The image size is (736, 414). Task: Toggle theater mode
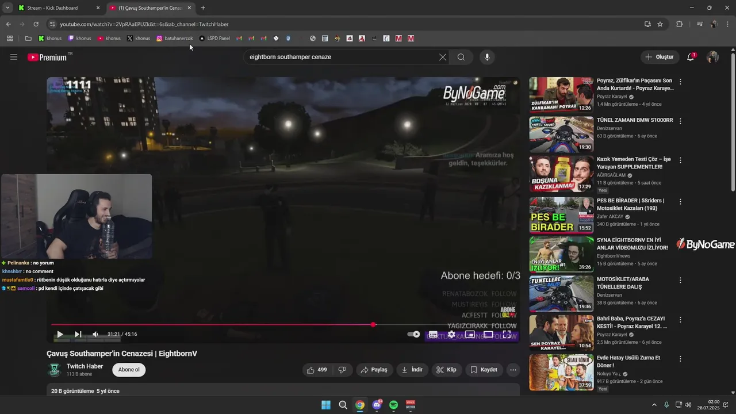488,334
